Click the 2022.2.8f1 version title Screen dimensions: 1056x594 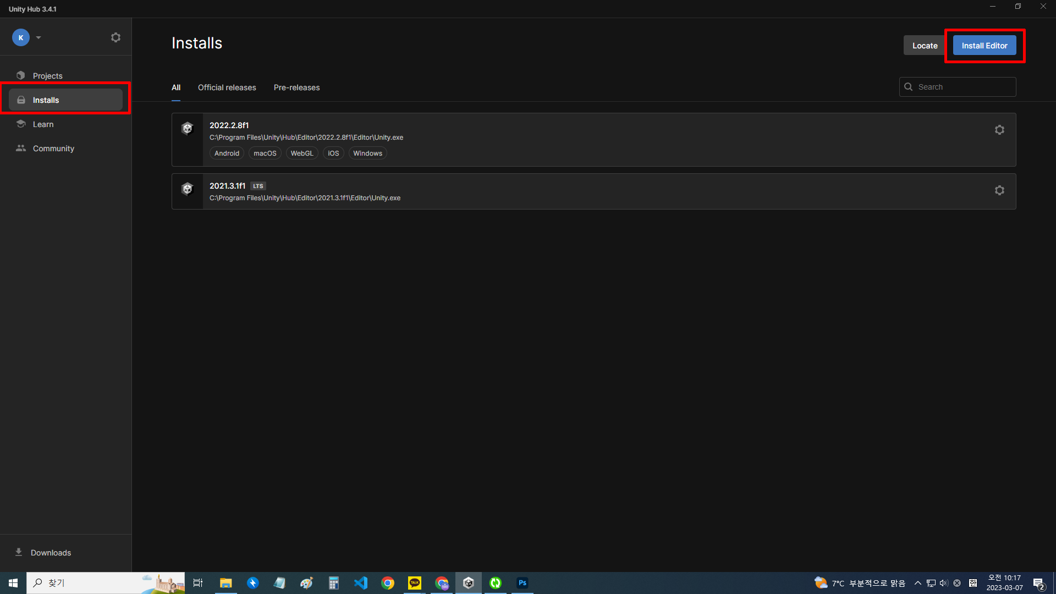[229, 125]
